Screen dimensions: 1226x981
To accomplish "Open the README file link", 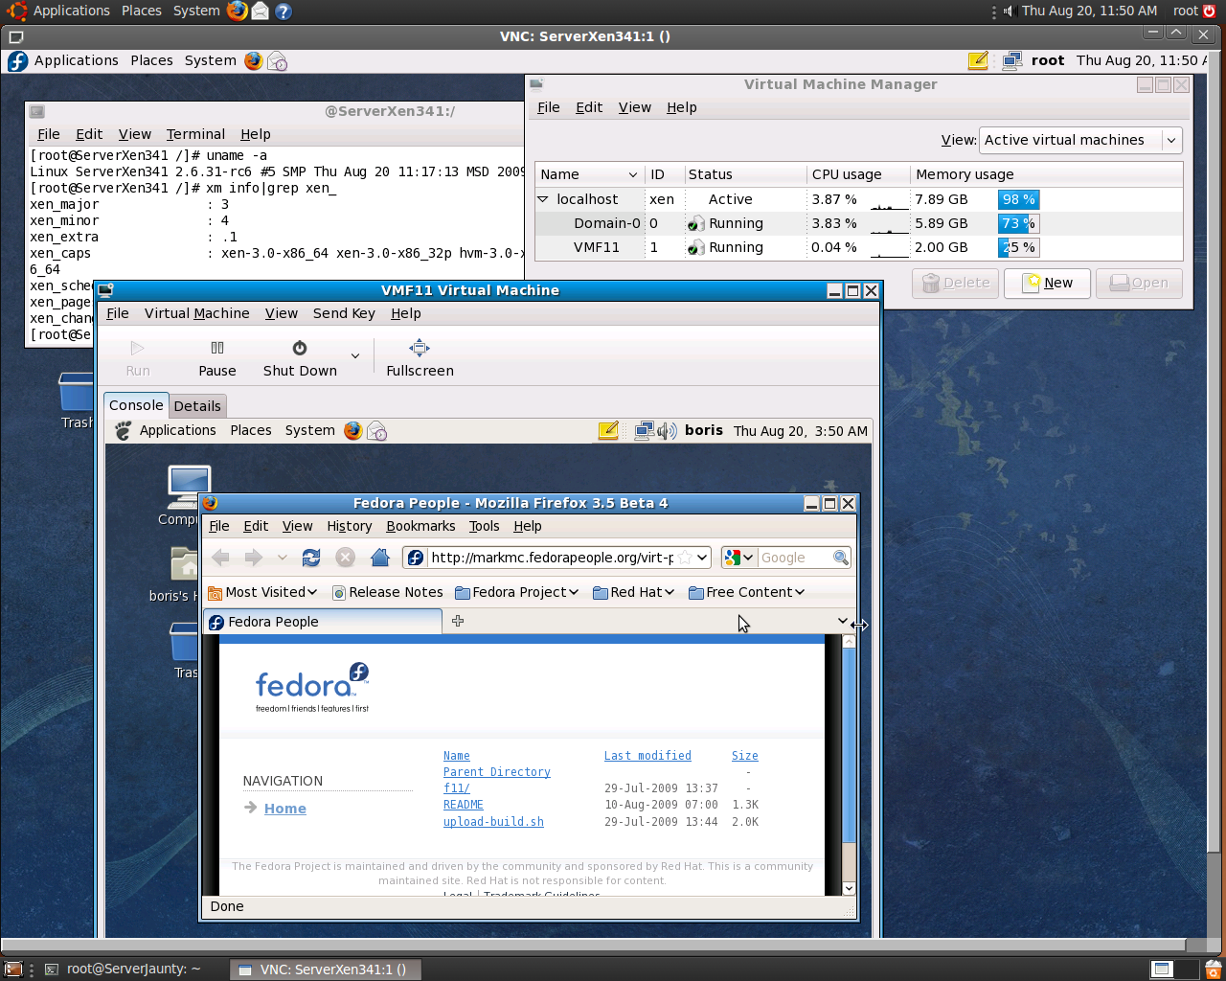I will point(463,805).
